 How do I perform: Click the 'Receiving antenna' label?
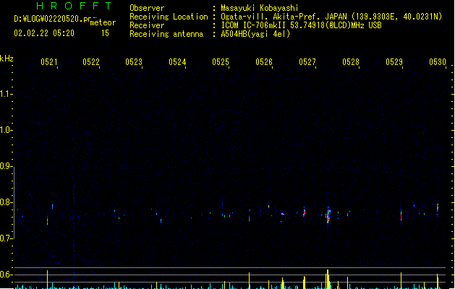[166, 34]
